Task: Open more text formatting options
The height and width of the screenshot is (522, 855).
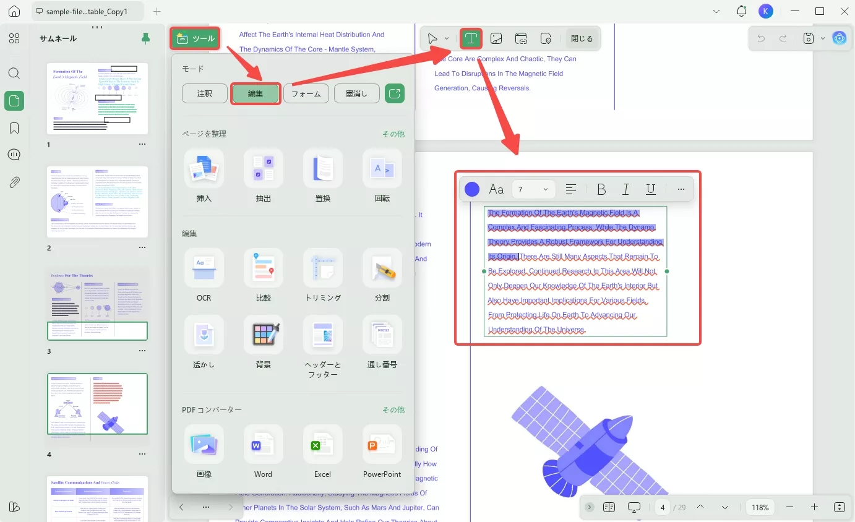Action: point(681,189)
